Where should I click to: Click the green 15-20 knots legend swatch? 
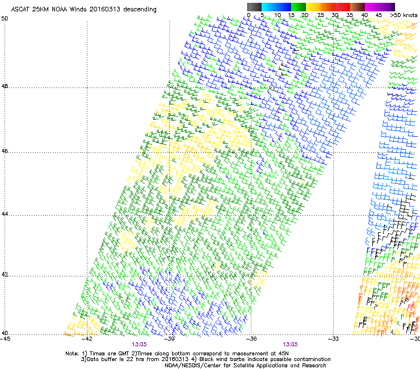tap(299, 7)
